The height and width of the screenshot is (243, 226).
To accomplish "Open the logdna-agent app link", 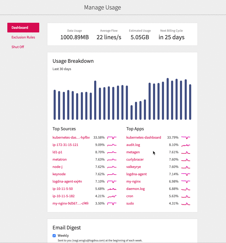I will [x=137, y=174].
